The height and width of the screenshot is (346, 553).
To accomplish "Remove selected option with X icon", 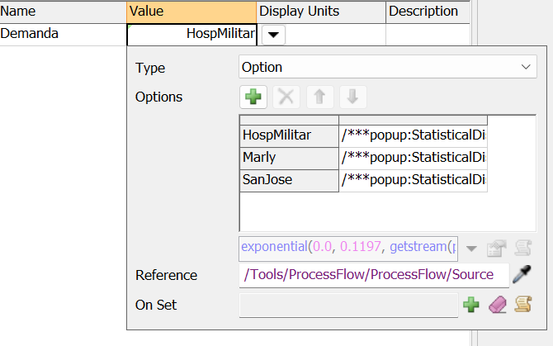I will coord(286,97).
